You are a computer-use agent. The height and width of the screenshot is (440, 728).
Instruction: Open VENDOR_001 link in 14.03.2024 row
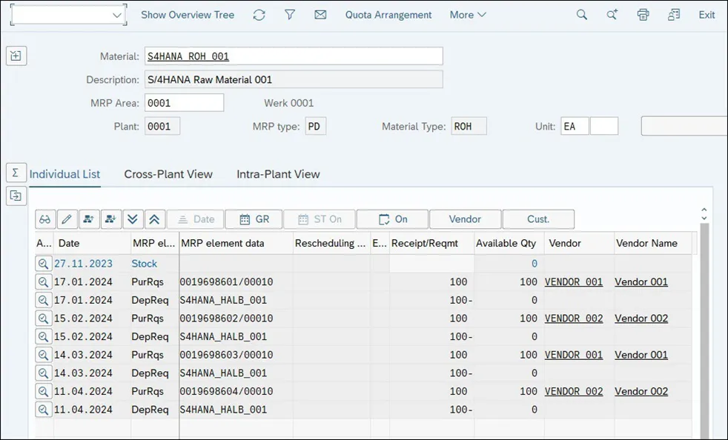[x=573, y=355]
